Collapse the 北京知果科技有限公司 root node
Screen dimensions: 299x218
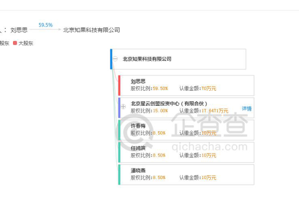click(x=115, y=59)
